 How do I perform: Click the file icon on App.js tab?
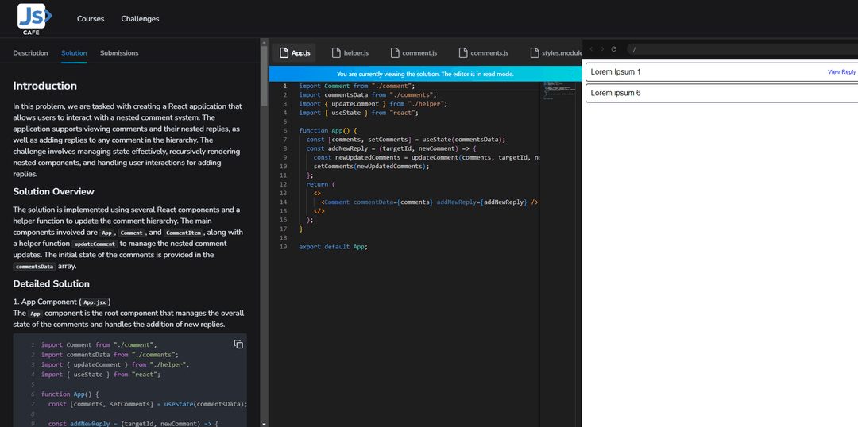tap(284, 53)
